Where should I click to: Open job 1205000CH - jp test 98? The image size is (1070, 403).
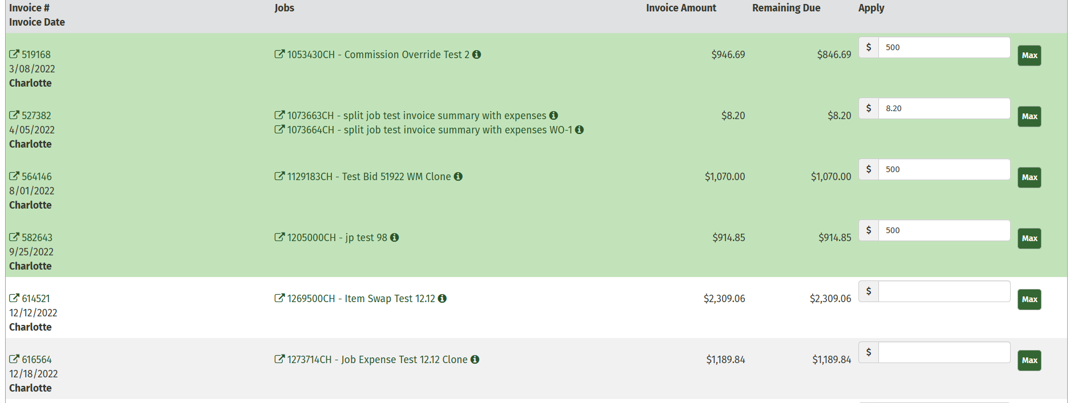[337, 238]
